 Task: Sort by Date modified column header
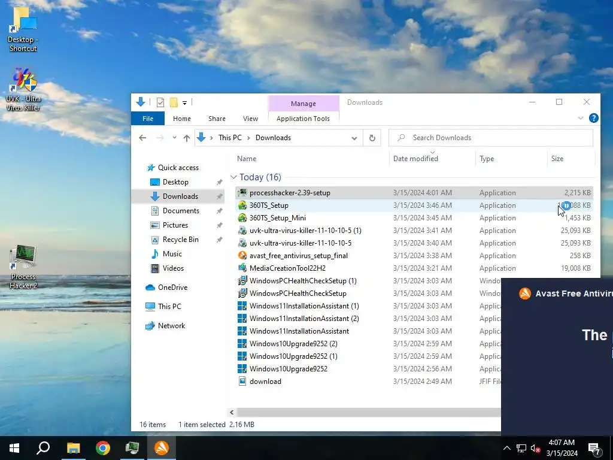pyautogui.click(x=415, y=158)
